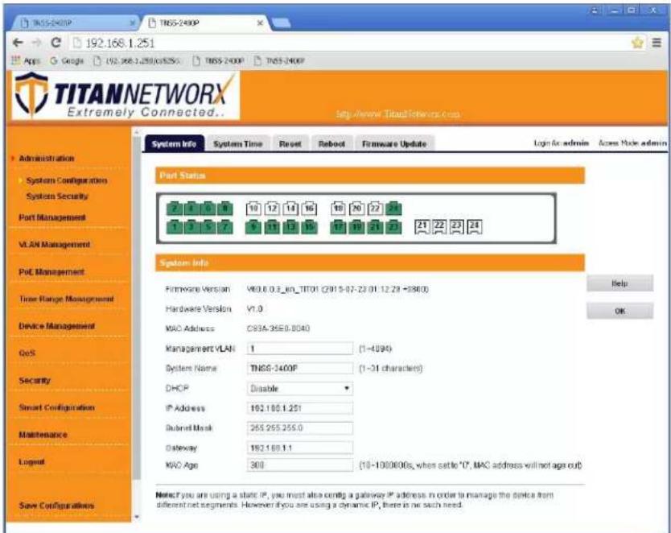Screen dimensions: 671x533
Task: Focus System Name input field
Action: pos(300,368)
